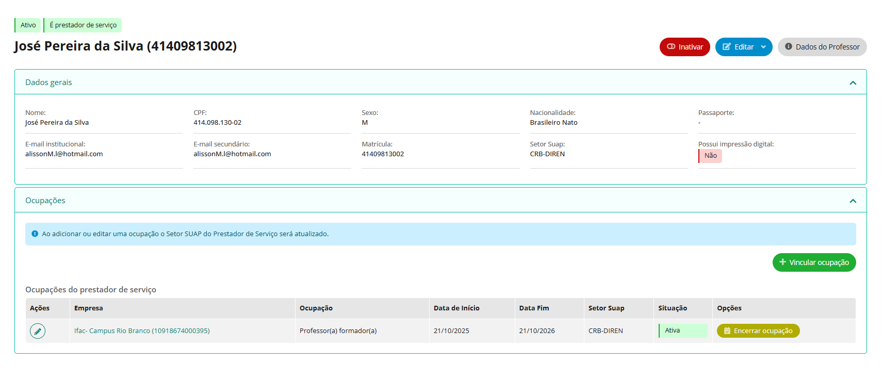Click the pencil edit icon in occupation row

pos(38,331)
